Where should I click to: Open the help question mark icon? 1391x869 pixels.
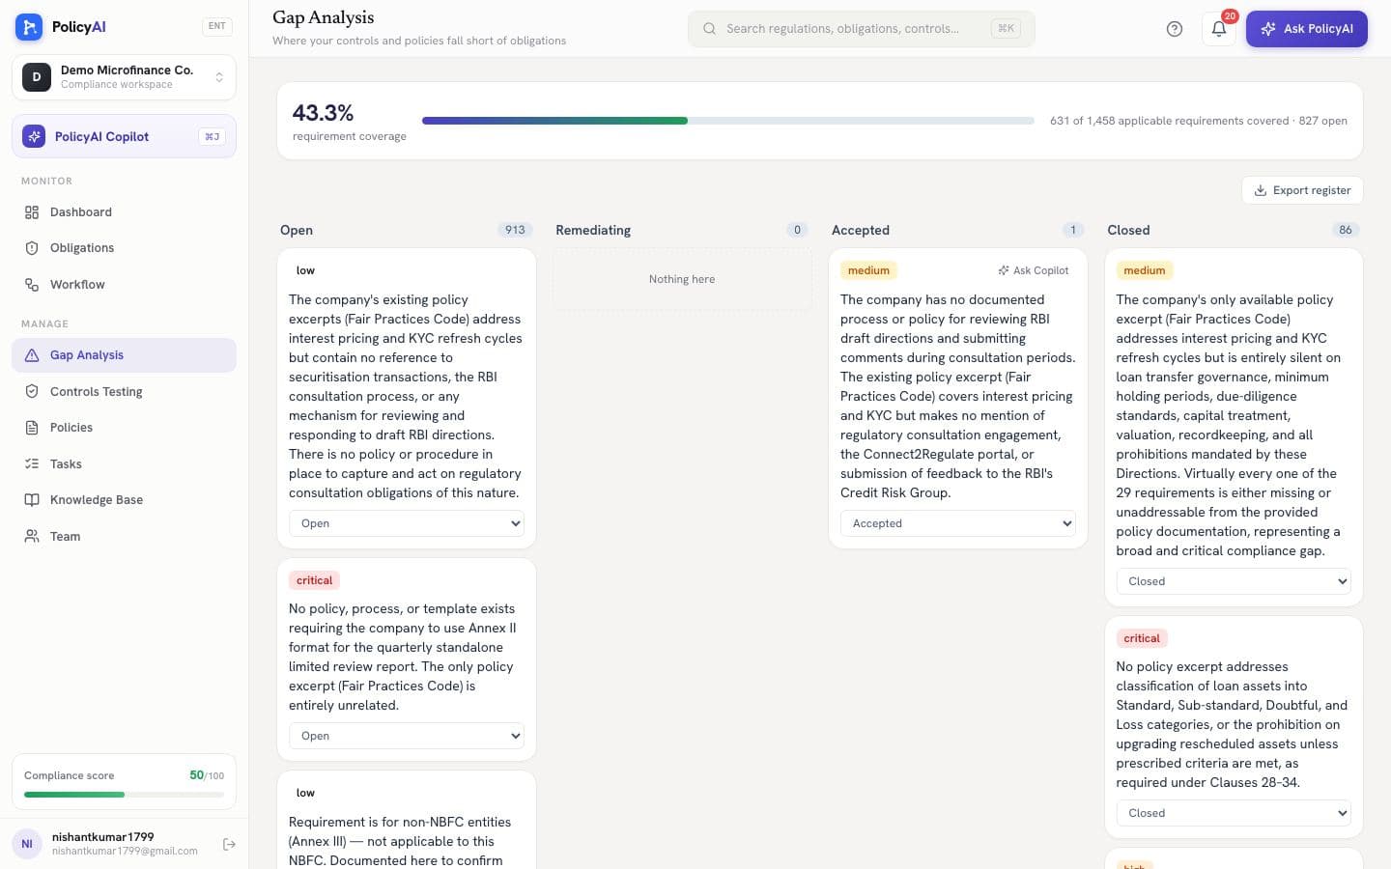click(x=1175, y=29)
